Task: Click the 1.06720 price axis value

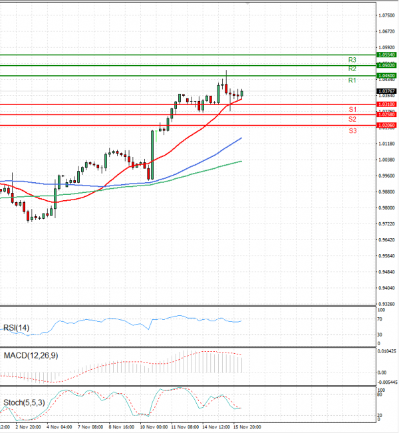Action: coord(386,31)
